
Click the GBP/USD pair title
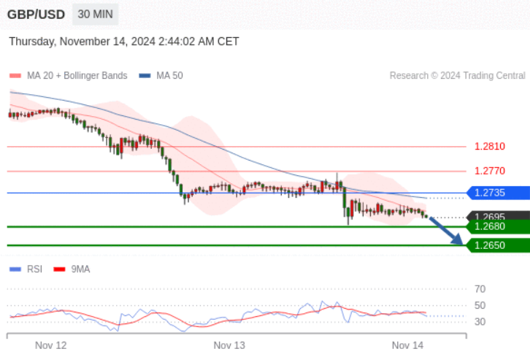[37, 15]
